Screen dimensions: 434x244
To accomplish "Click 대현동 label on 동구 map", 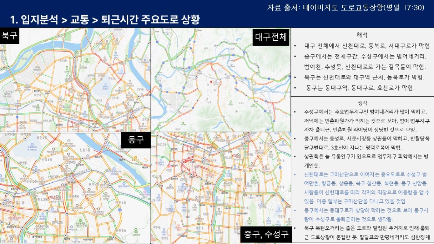I will coord(22,163).
